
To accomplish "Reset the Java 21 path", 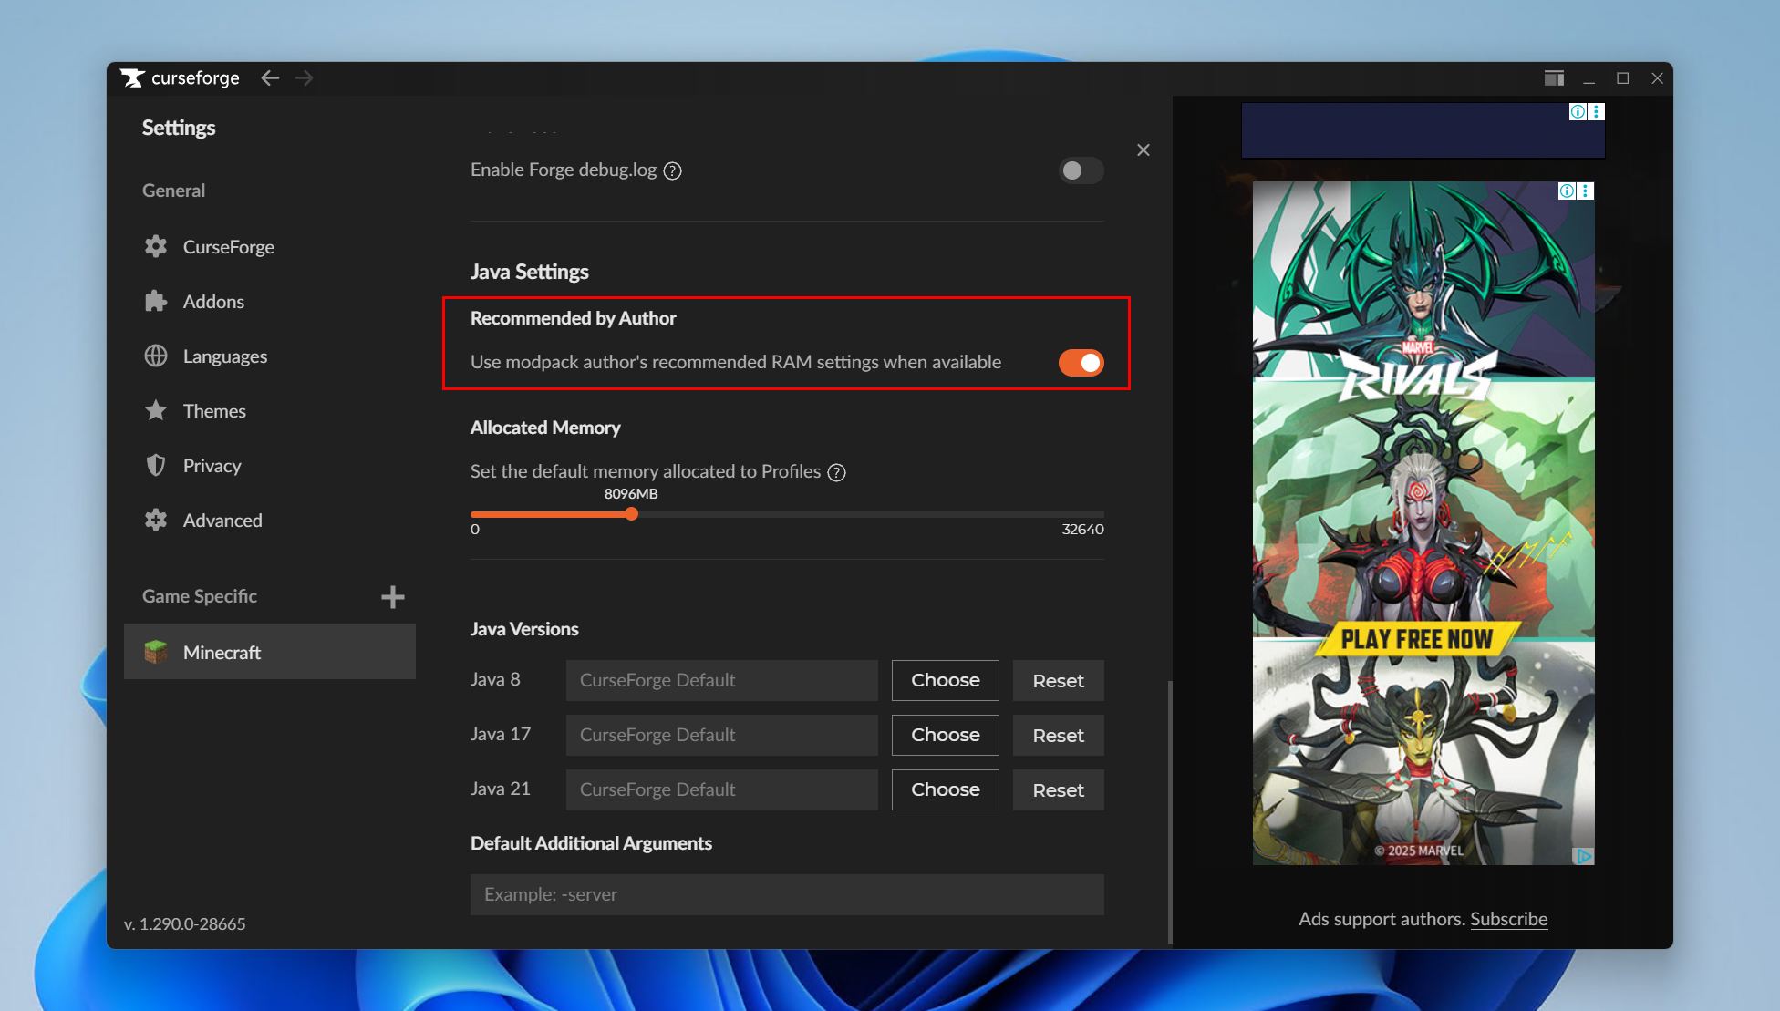I will 1059,789.
